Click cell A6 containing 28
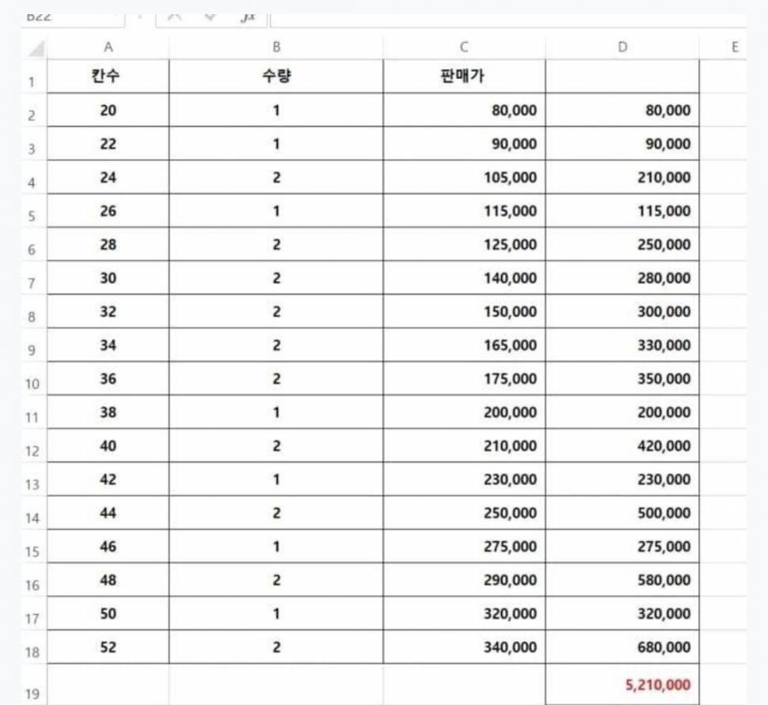Screen dimensions: 768x705 coord(108,244)
